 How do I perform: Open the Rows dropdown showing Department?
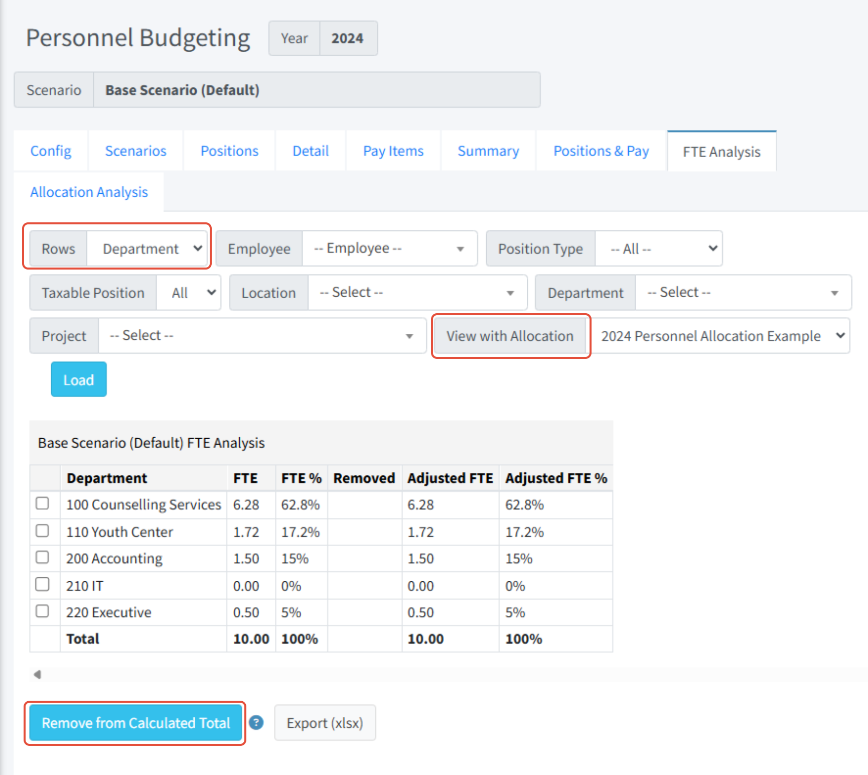(x=148, y=248)
